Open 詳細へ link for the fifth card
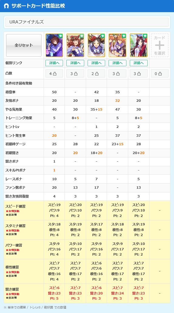Image resolution: width=174 pixels, height=313 pixels. pyautogui.click(x=139, y=63)
